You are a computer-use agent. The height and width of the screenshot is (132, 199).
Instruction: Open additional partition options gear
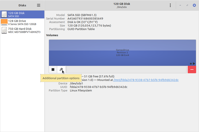click(61, 70)
